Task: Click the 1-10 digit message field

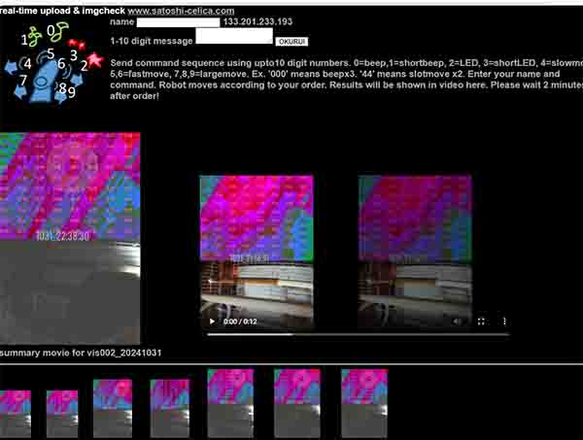Action: (x=233, y=37)
